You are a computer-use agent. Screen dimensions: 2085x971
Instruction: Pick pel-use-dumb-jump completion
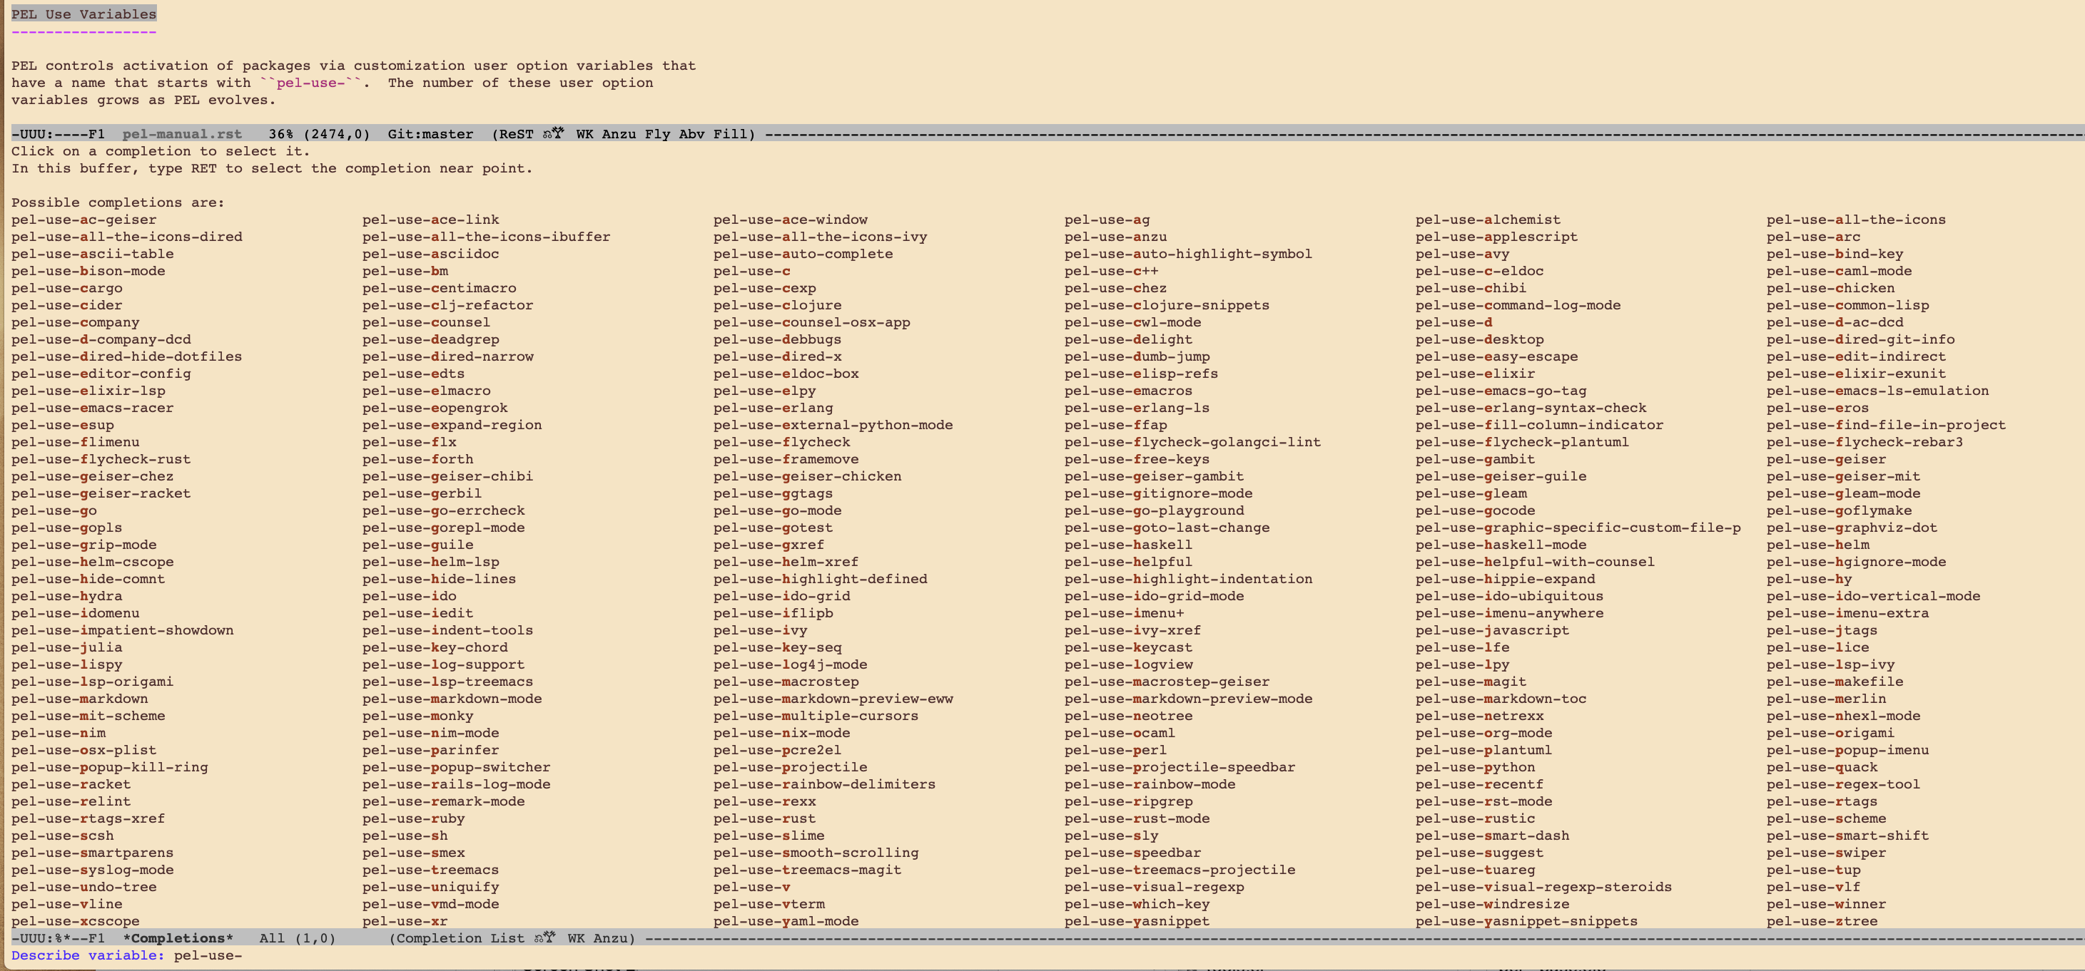1137,356
